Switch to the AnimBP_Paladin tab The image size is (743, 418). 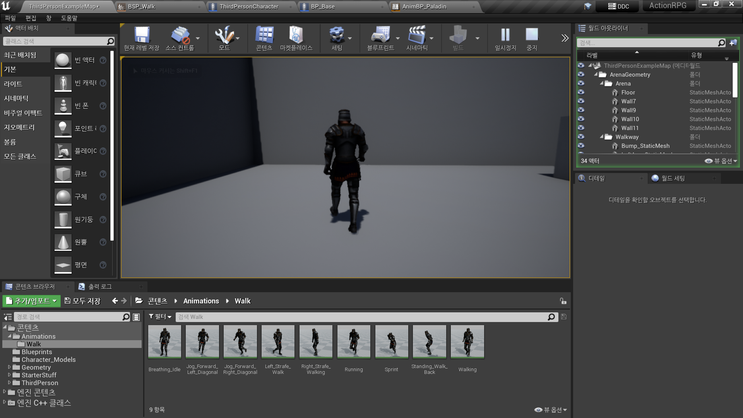click(x=424, y=7)
